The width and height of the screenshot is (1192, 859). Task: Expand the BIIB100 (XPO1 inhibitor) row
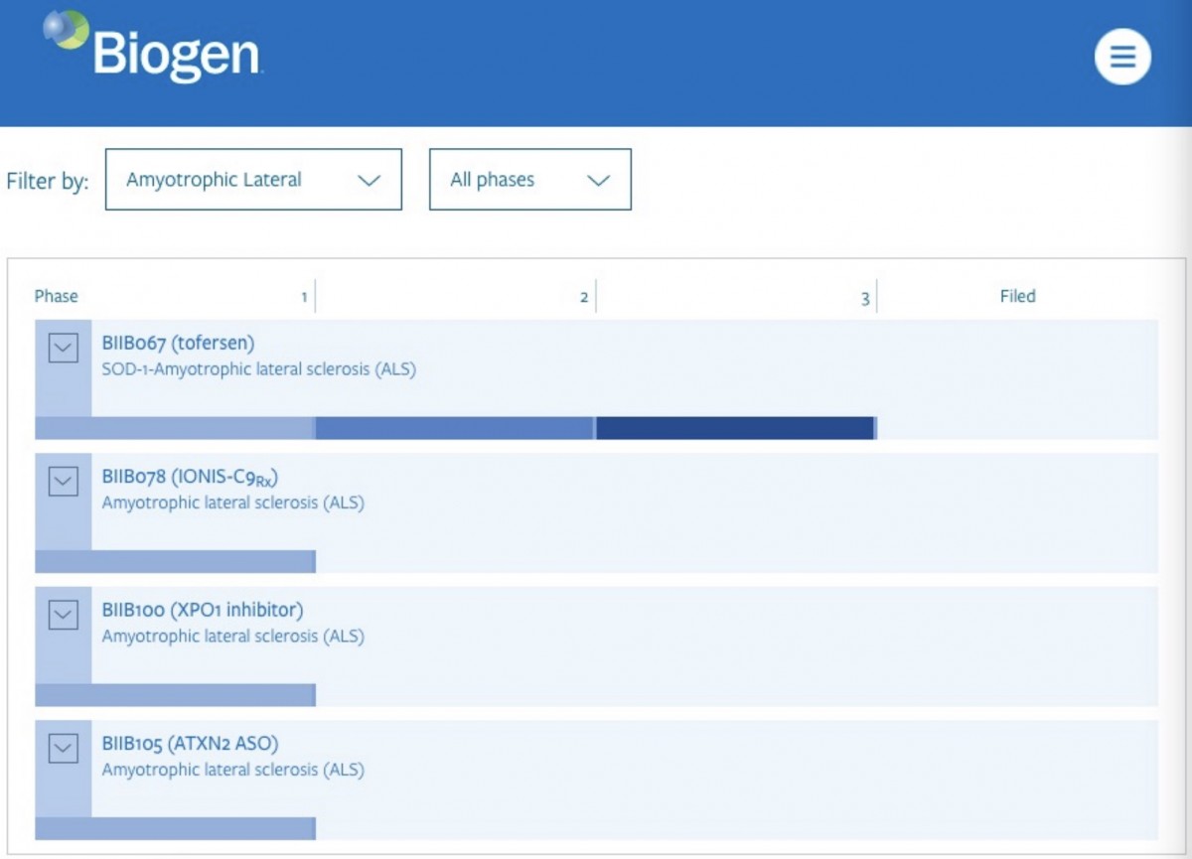(x=64, y=615)
